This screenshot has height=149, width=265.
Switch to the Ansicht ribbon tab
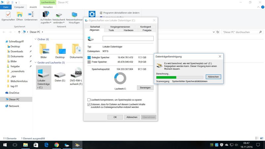point(33,7)
